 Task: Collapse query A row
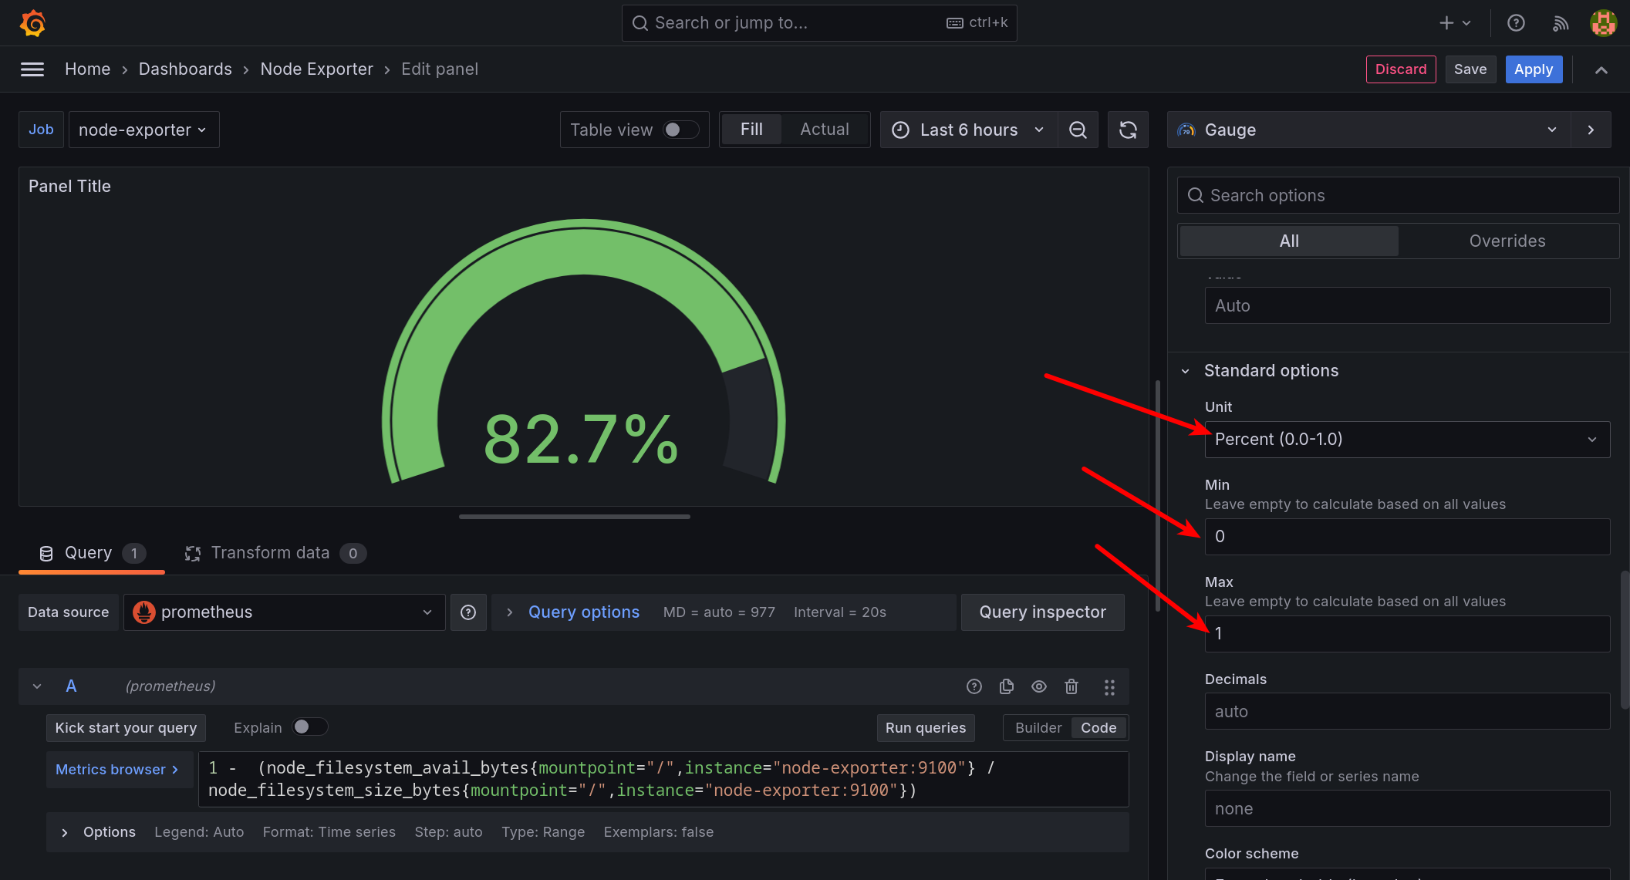pos(37,686)
